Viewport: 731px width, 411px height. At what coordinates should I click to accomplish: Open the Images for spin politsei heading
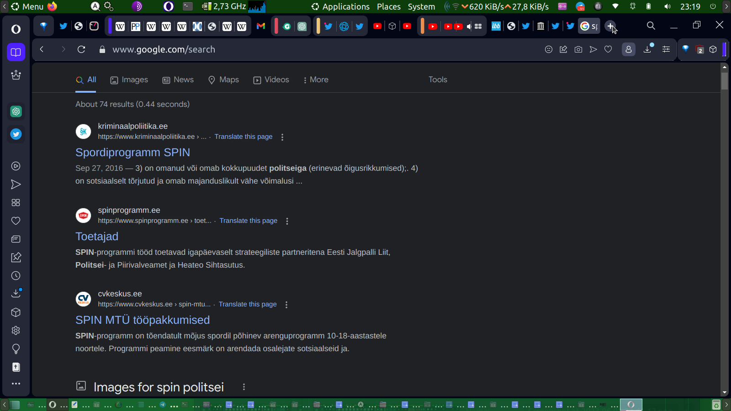(159, 387)
